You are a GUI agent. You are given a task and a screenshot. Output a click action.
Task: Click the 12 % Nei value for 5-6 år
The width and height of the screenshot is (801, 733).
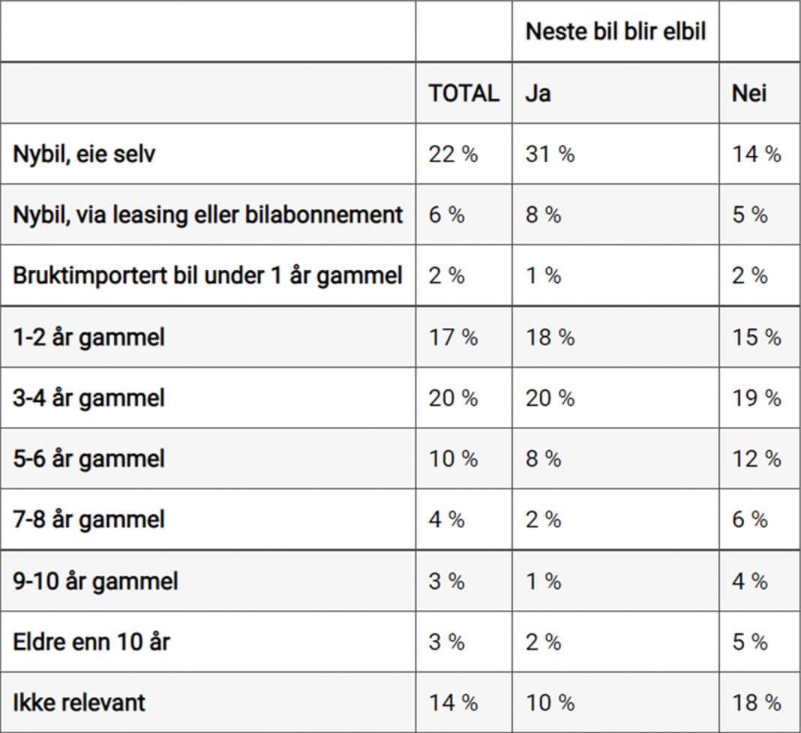[757, 458]
